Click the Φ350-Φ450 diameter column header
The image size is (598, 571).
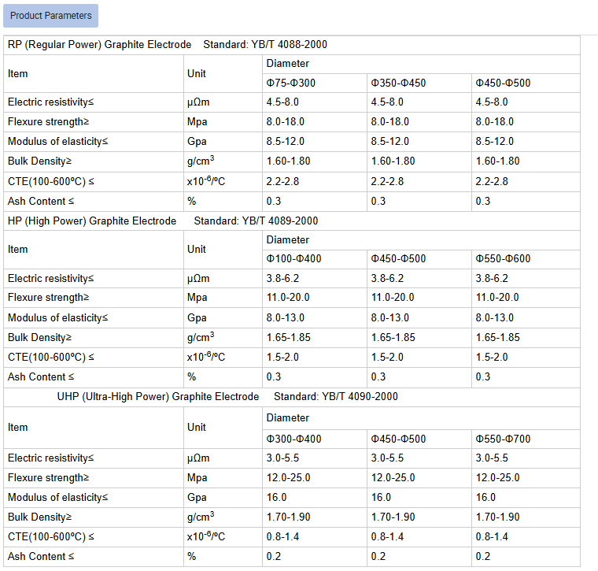pyautogui.click(x=398, y=83)
